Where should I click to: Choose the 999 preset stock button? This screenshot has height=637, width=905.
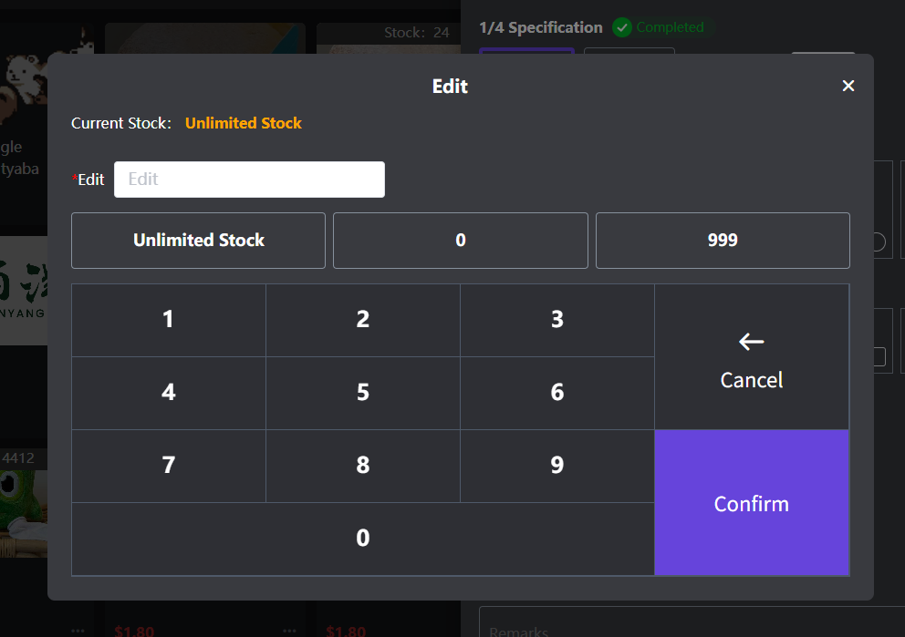(723, 241)
